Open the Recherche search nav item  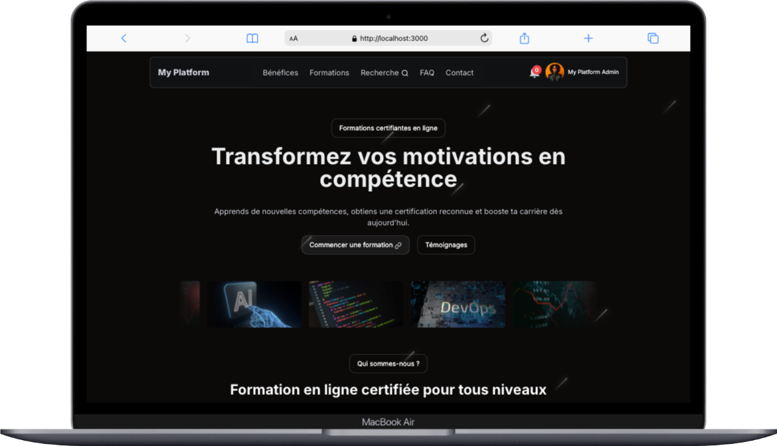[384, 73]
